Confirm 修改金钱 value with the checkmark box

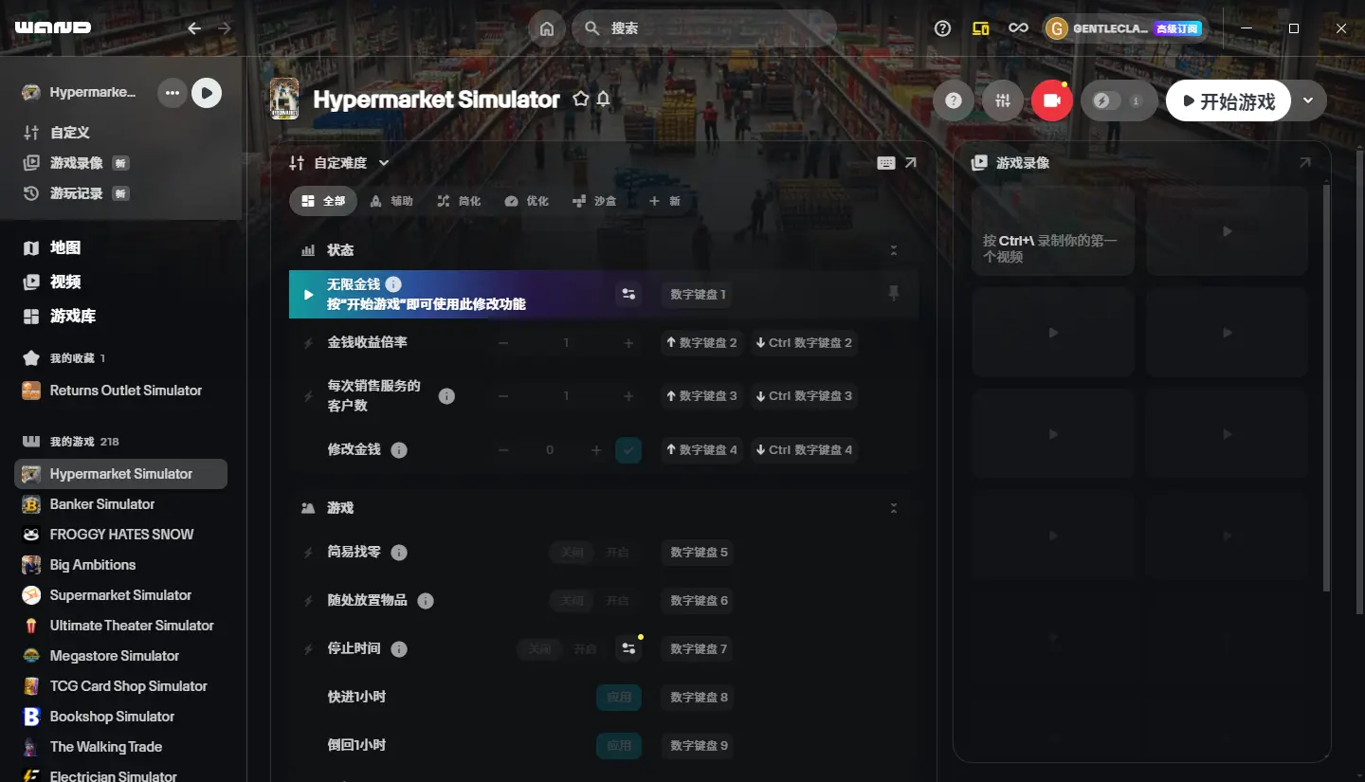[628, 450]
